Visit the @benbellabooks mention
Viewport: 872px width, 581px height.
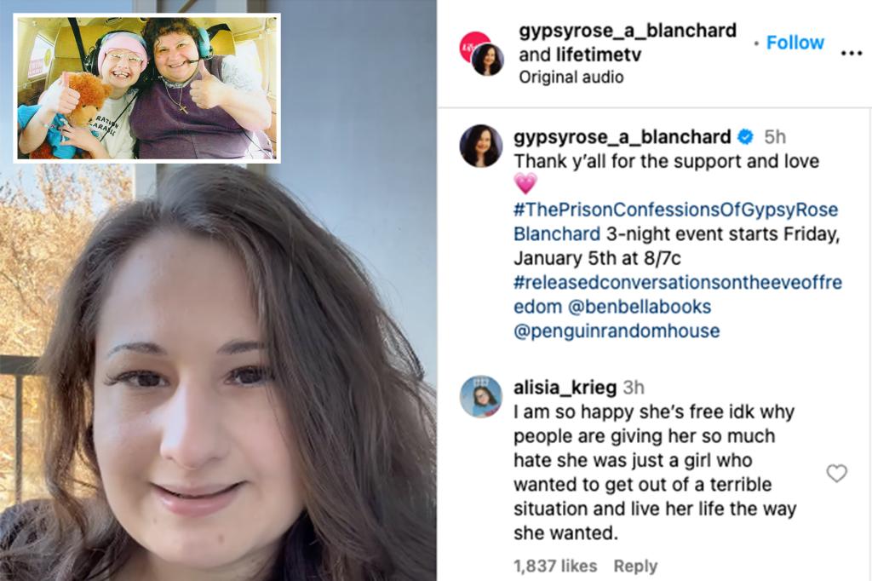tap(640, 307)
